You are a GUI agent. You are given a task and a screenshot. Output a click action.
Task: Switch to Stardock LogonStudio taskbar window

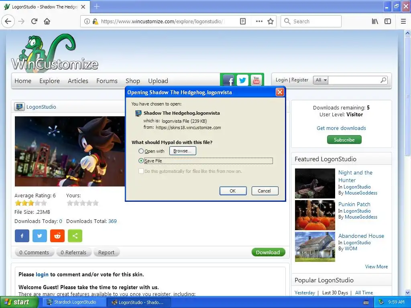tap(74, 302)
